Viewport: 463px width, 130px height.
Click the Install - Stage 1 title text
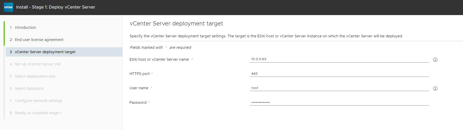click(56, 7)
